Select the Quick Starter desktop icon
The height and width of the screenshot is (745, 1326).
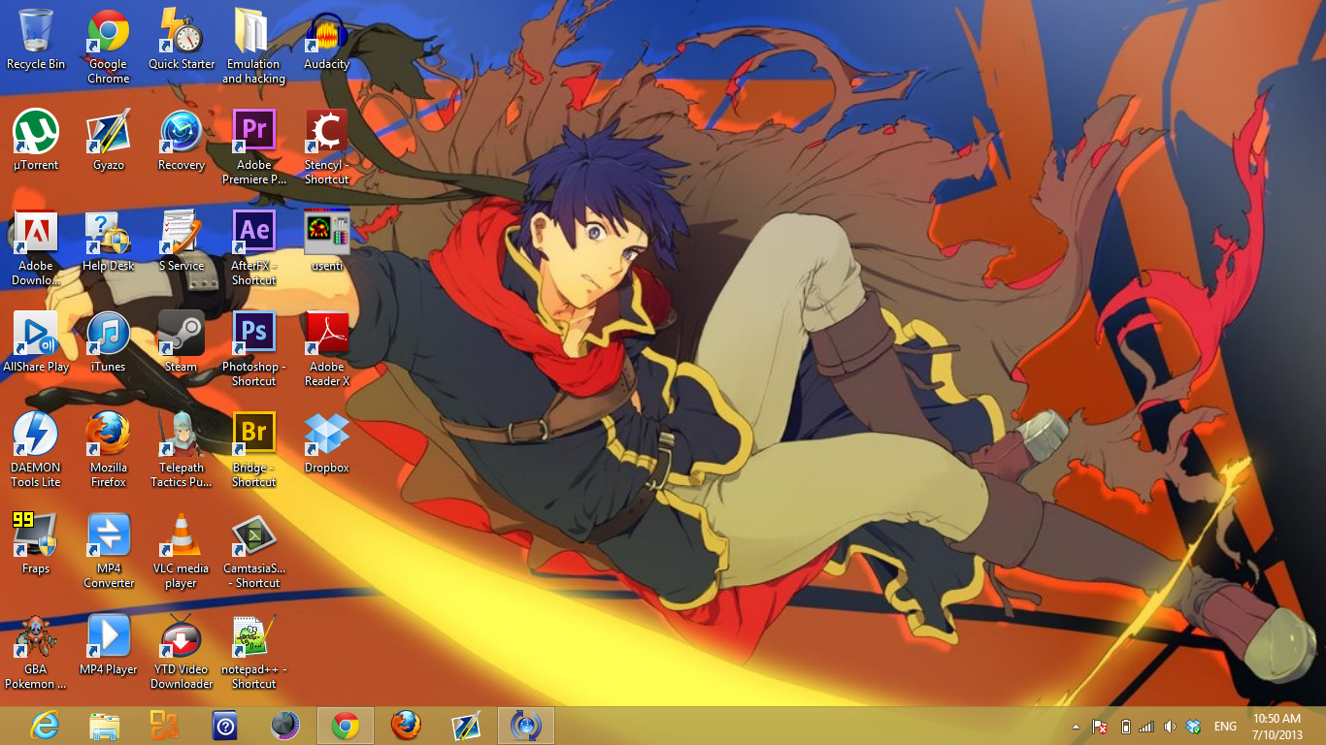[x=182, y=40]
